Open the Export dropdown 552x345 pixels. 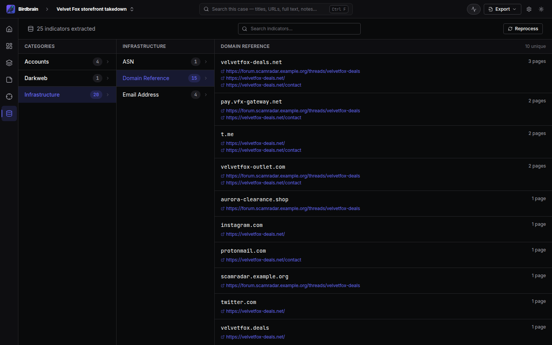pyautogui.click(x=502, y=9)
